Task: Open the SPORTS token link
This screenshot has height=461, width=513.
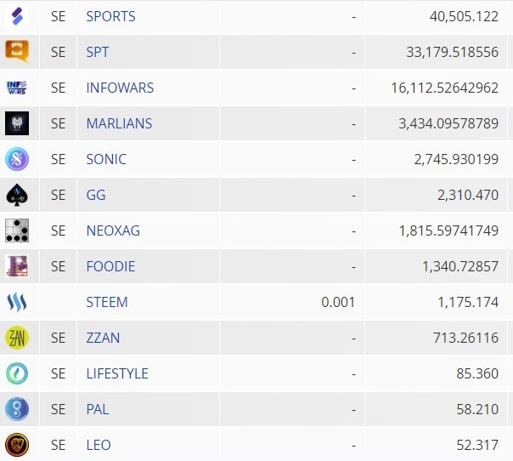Action: tap(110, 16)
